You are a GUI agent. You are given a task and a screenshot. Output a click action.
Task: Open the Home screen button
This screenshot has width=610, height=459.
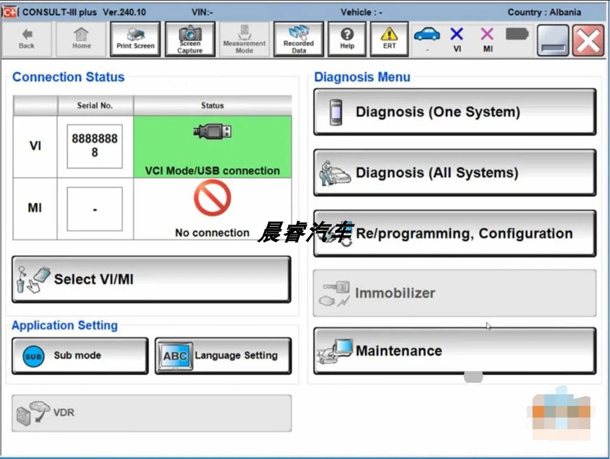[81, 39]
